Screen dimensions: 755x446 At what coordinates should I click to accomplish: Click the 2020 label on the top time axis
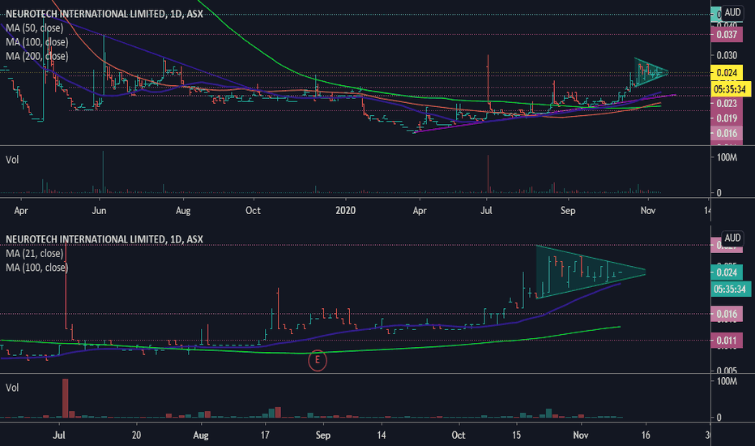pos(345,210)
